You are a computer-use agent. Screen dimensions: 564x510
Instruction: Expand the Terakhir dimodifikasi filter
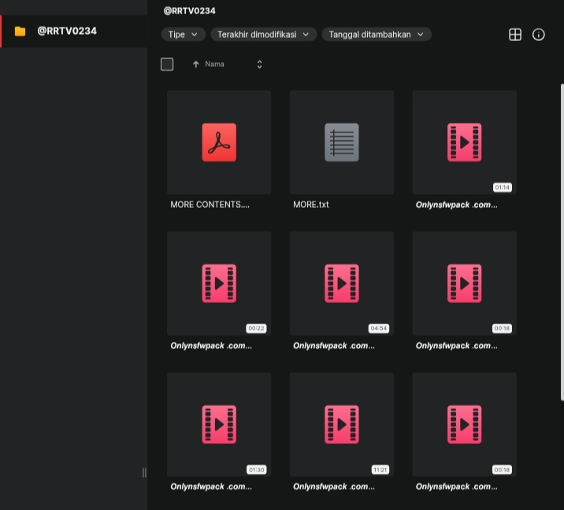coord(263,35)
